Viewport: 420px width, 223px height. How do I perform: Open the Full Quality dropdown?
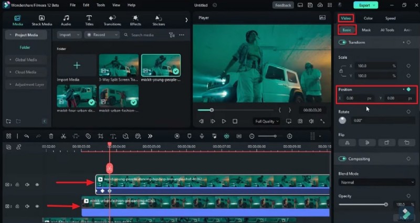click(x=267, y=121)
